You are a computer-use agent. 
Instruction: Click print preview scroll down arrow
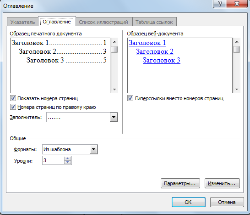coord(114,89)
